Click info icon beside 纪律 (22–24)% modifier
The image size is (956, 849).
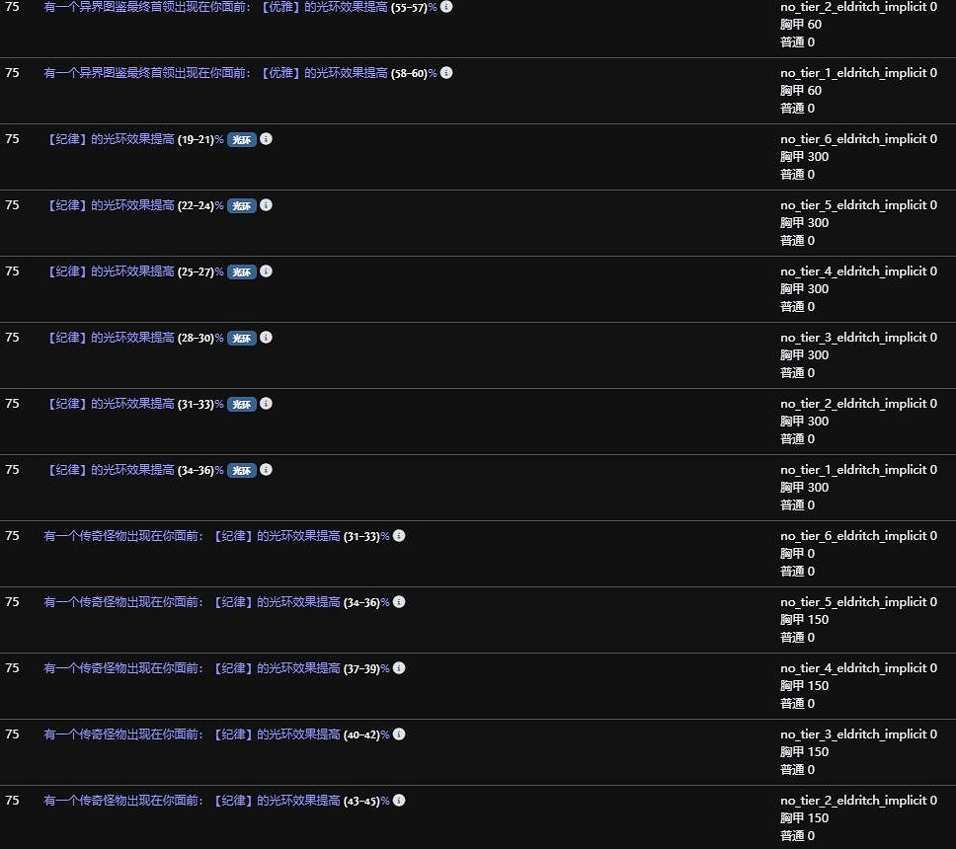coord(266,205)
